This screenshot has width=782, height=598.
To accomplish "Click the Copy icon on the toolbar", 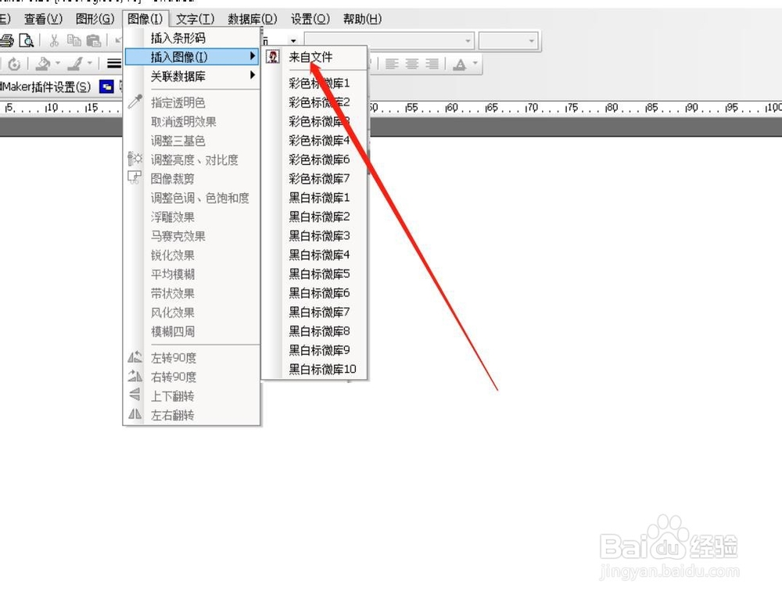I will (x=74, y=41).
